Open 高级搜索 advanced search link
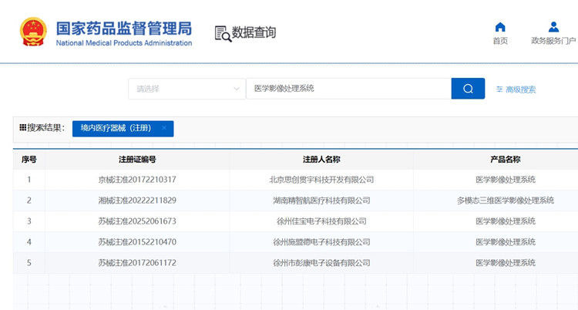The height and width of the screenshot is (310, 578). pyautogui.click(x=520, y=89)
